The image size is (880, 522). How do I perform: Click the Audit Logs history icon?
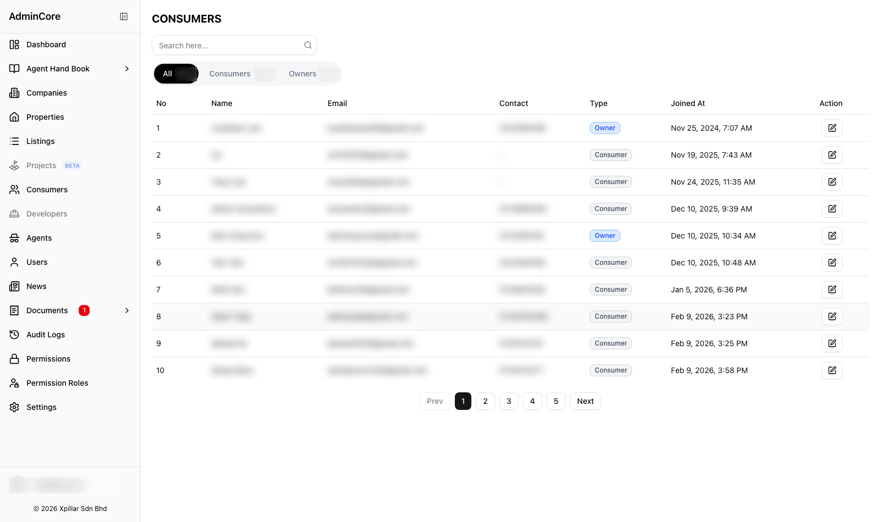click(14, 335)
